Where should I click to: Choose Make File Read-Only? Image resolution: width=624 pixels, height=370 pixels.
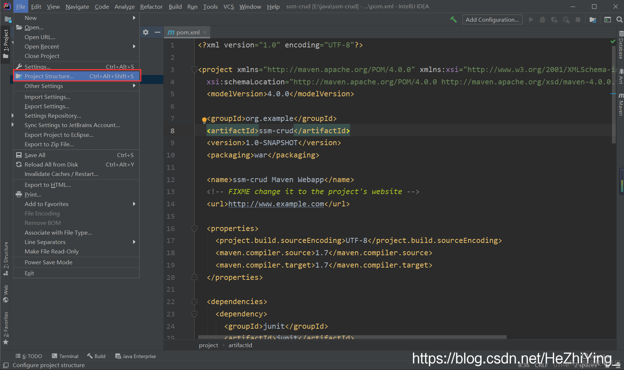point(76,251)
